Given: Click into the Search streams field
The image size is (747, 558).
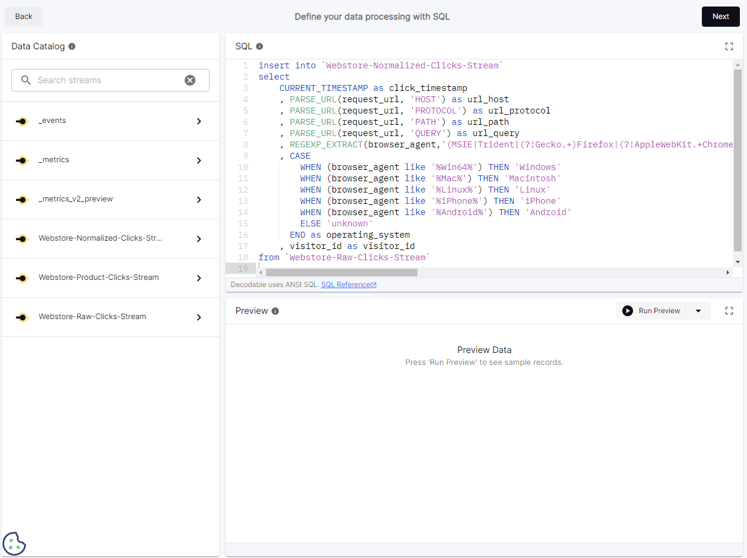Looking at the screenshot, I should click(x=107, y=80).
